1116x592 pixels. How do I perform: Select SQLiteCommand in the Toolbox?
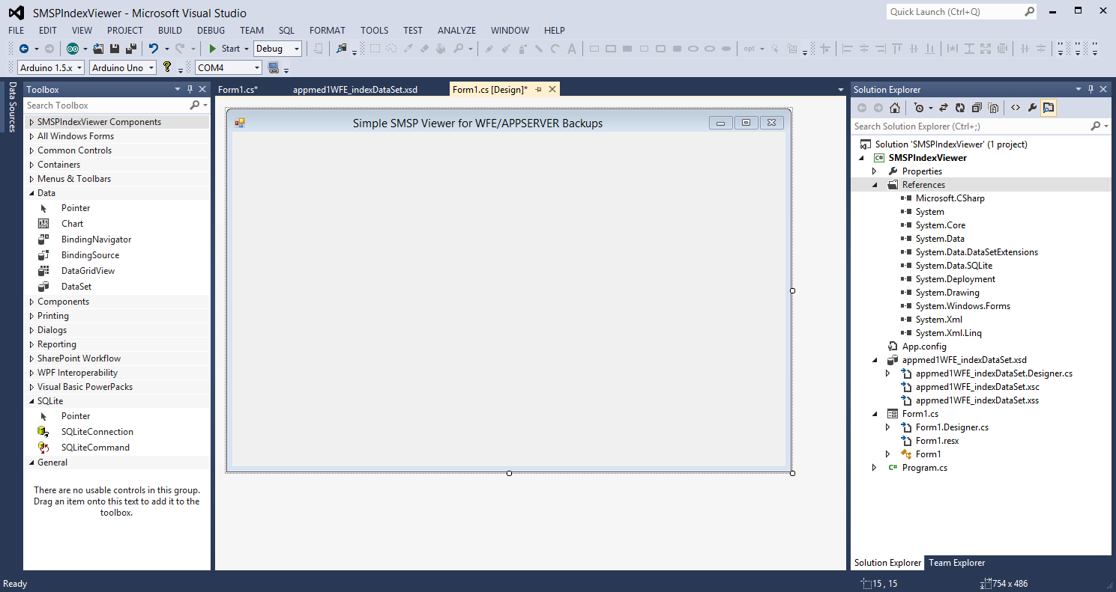tap(95, 448)
